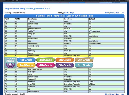Click Henry Decena in rank 61 row
Viewport: 129px width, 95px height.
point(34,46)
